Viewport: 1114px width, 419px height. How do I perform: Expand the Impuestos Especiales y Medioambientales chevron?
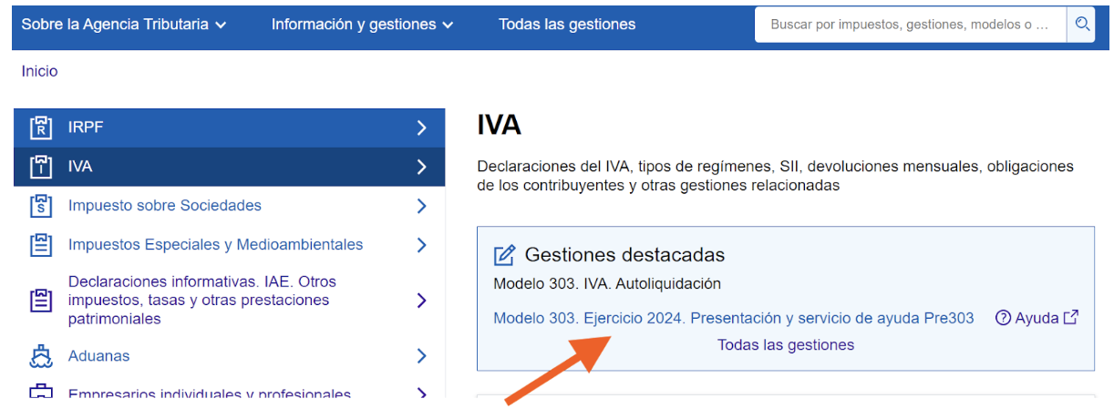pos(421,245)
